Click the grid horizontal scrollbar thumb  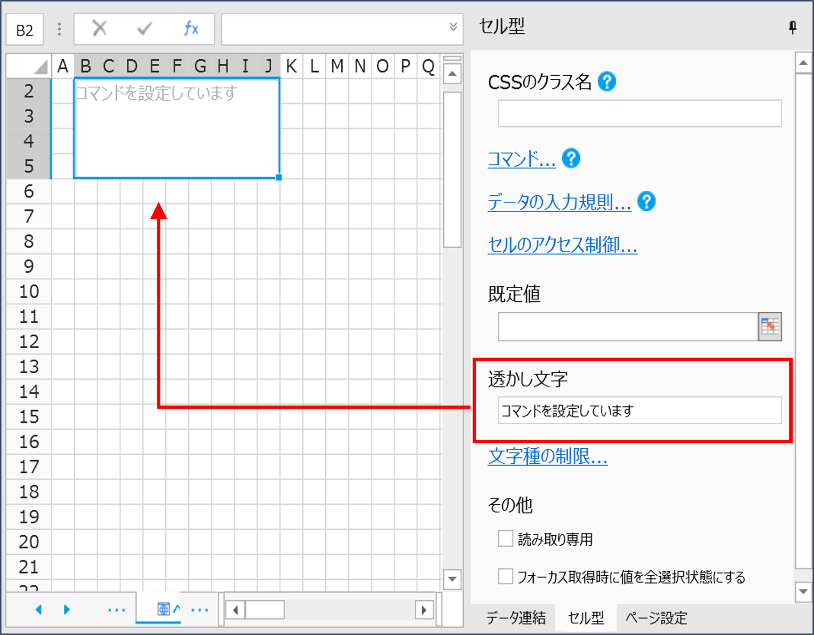click(265, 610)
